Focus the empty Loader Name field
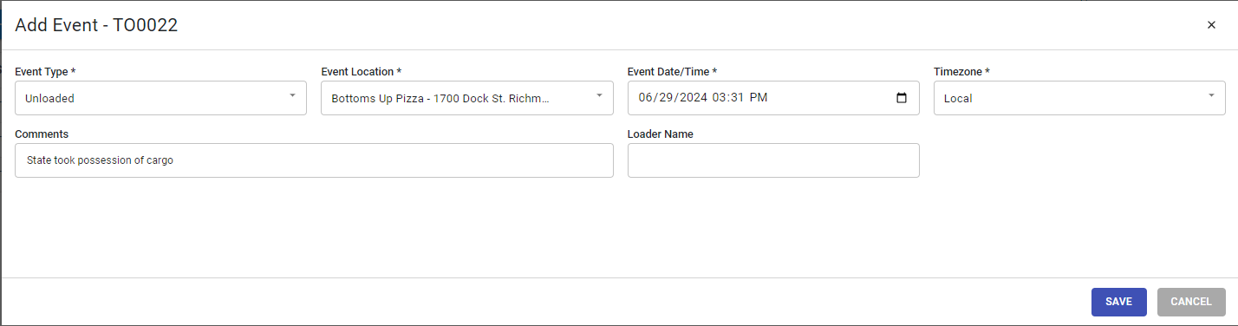This screenshot has height=326, width=1238. click(773, 160)
